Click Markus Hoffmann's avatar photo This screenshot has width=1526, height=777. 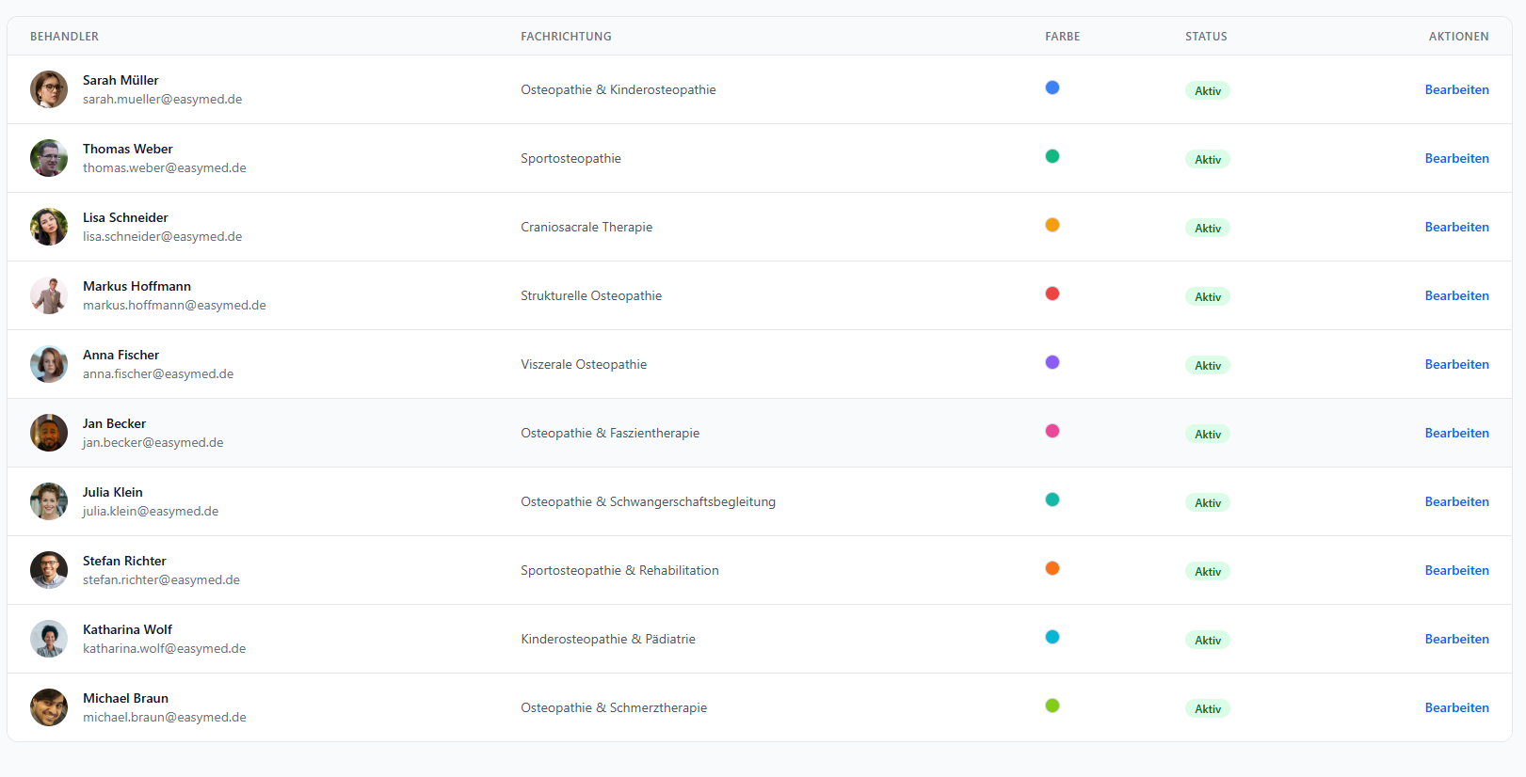click(49, 295)
